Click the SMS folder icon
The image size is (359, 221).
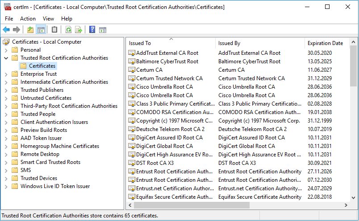(x=15, y=170)
